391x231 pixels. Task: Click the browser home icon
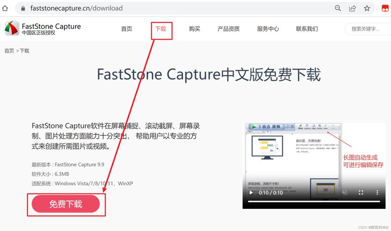click(5, 8)
